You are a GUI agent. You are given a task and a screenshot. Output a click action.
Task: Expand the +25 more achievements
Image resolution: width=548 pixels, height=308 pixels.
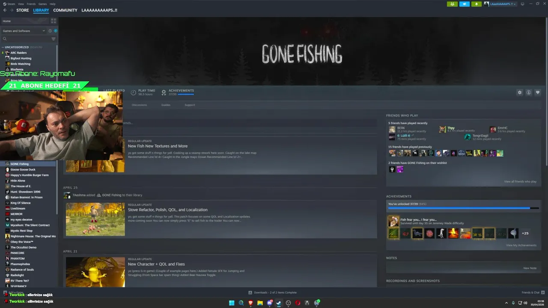click(x=525, y=233)
